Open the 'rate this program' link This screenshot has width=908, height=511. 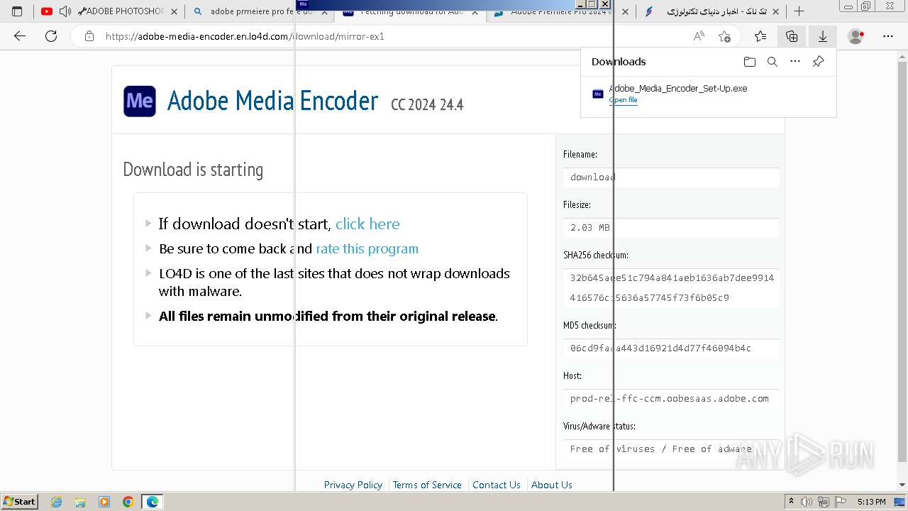coord(367,248)
